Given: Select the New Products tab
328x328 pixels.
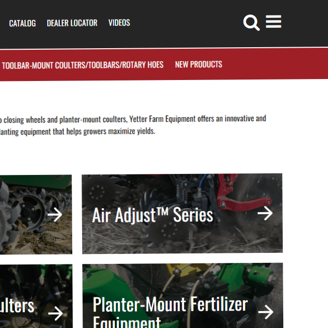Looking at the screenshot, I should 199,64.
